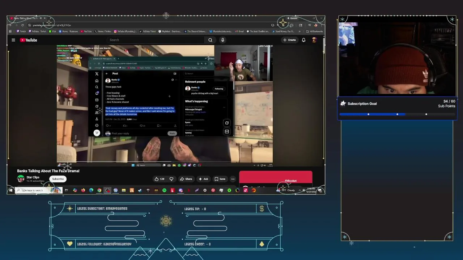Open YouTube notifications bell
Screen dimensions: 463x260
[303, 40]
